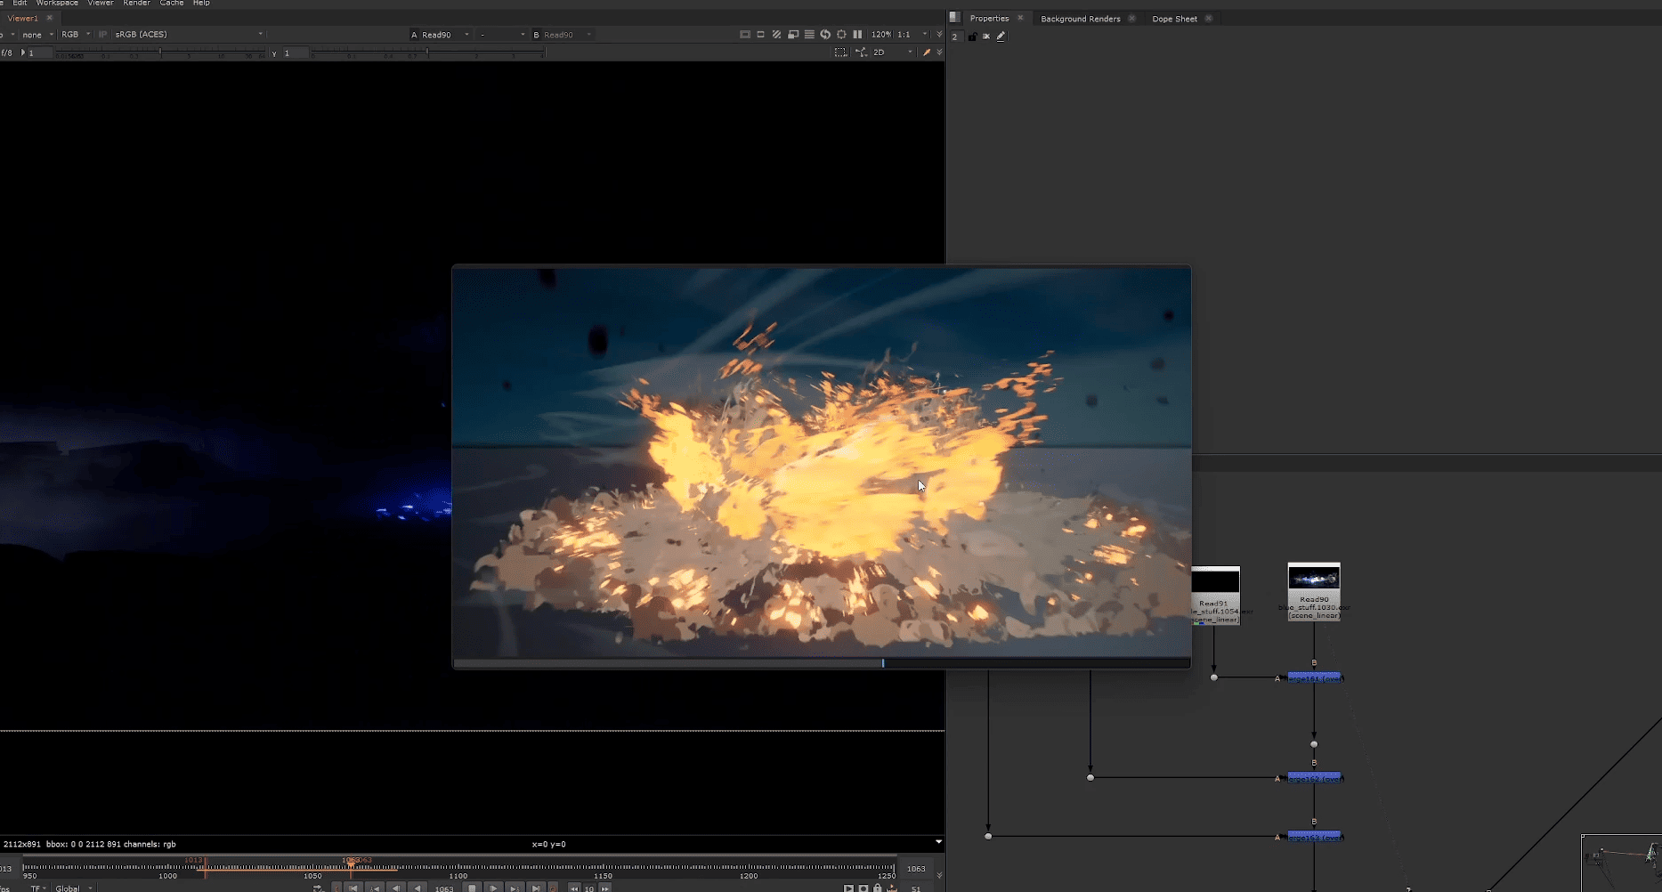Adjust the gamma slider

427,53
